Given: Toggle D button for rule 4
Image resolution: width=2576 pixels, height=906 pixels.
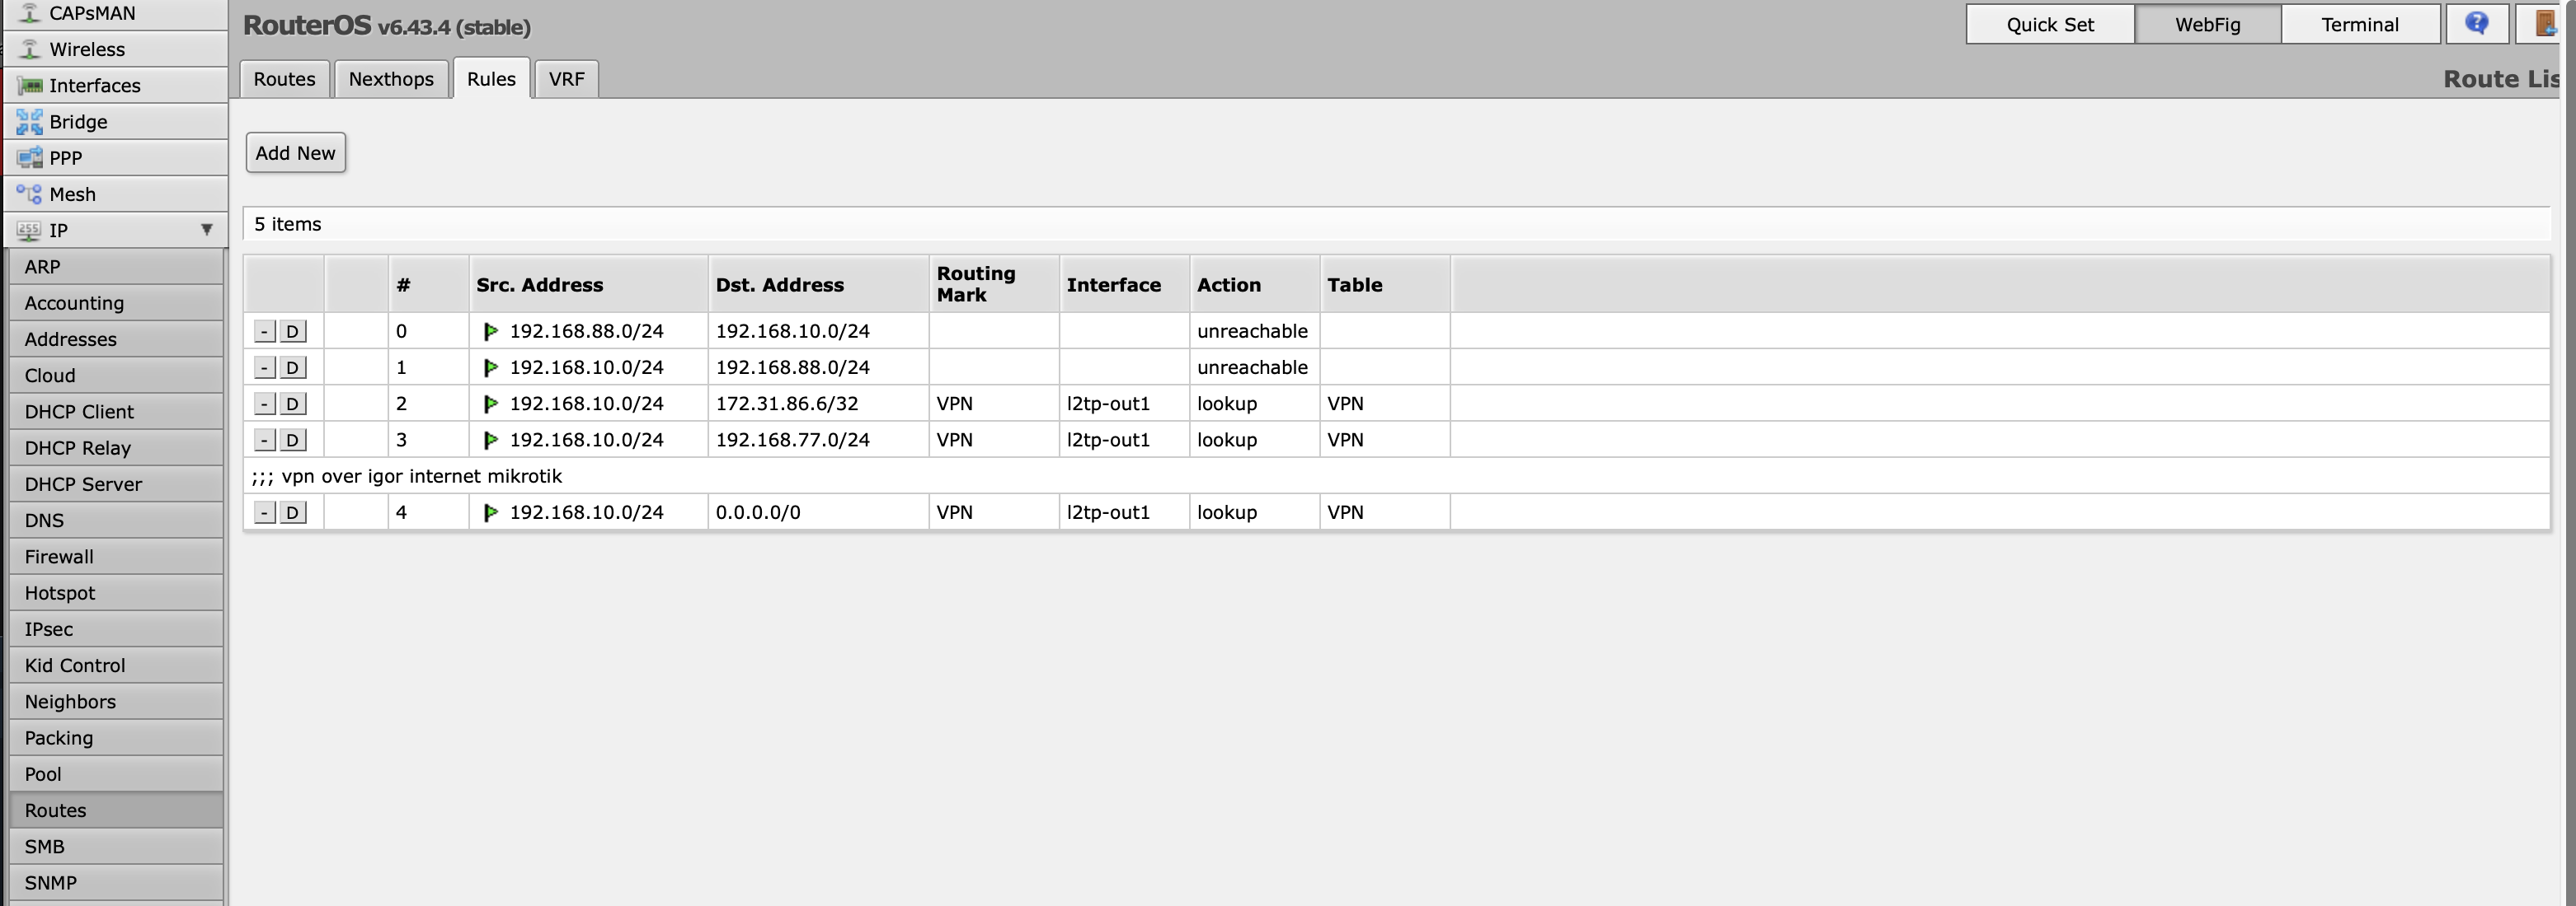Looking at the screenshot, I should coord(292,512).
